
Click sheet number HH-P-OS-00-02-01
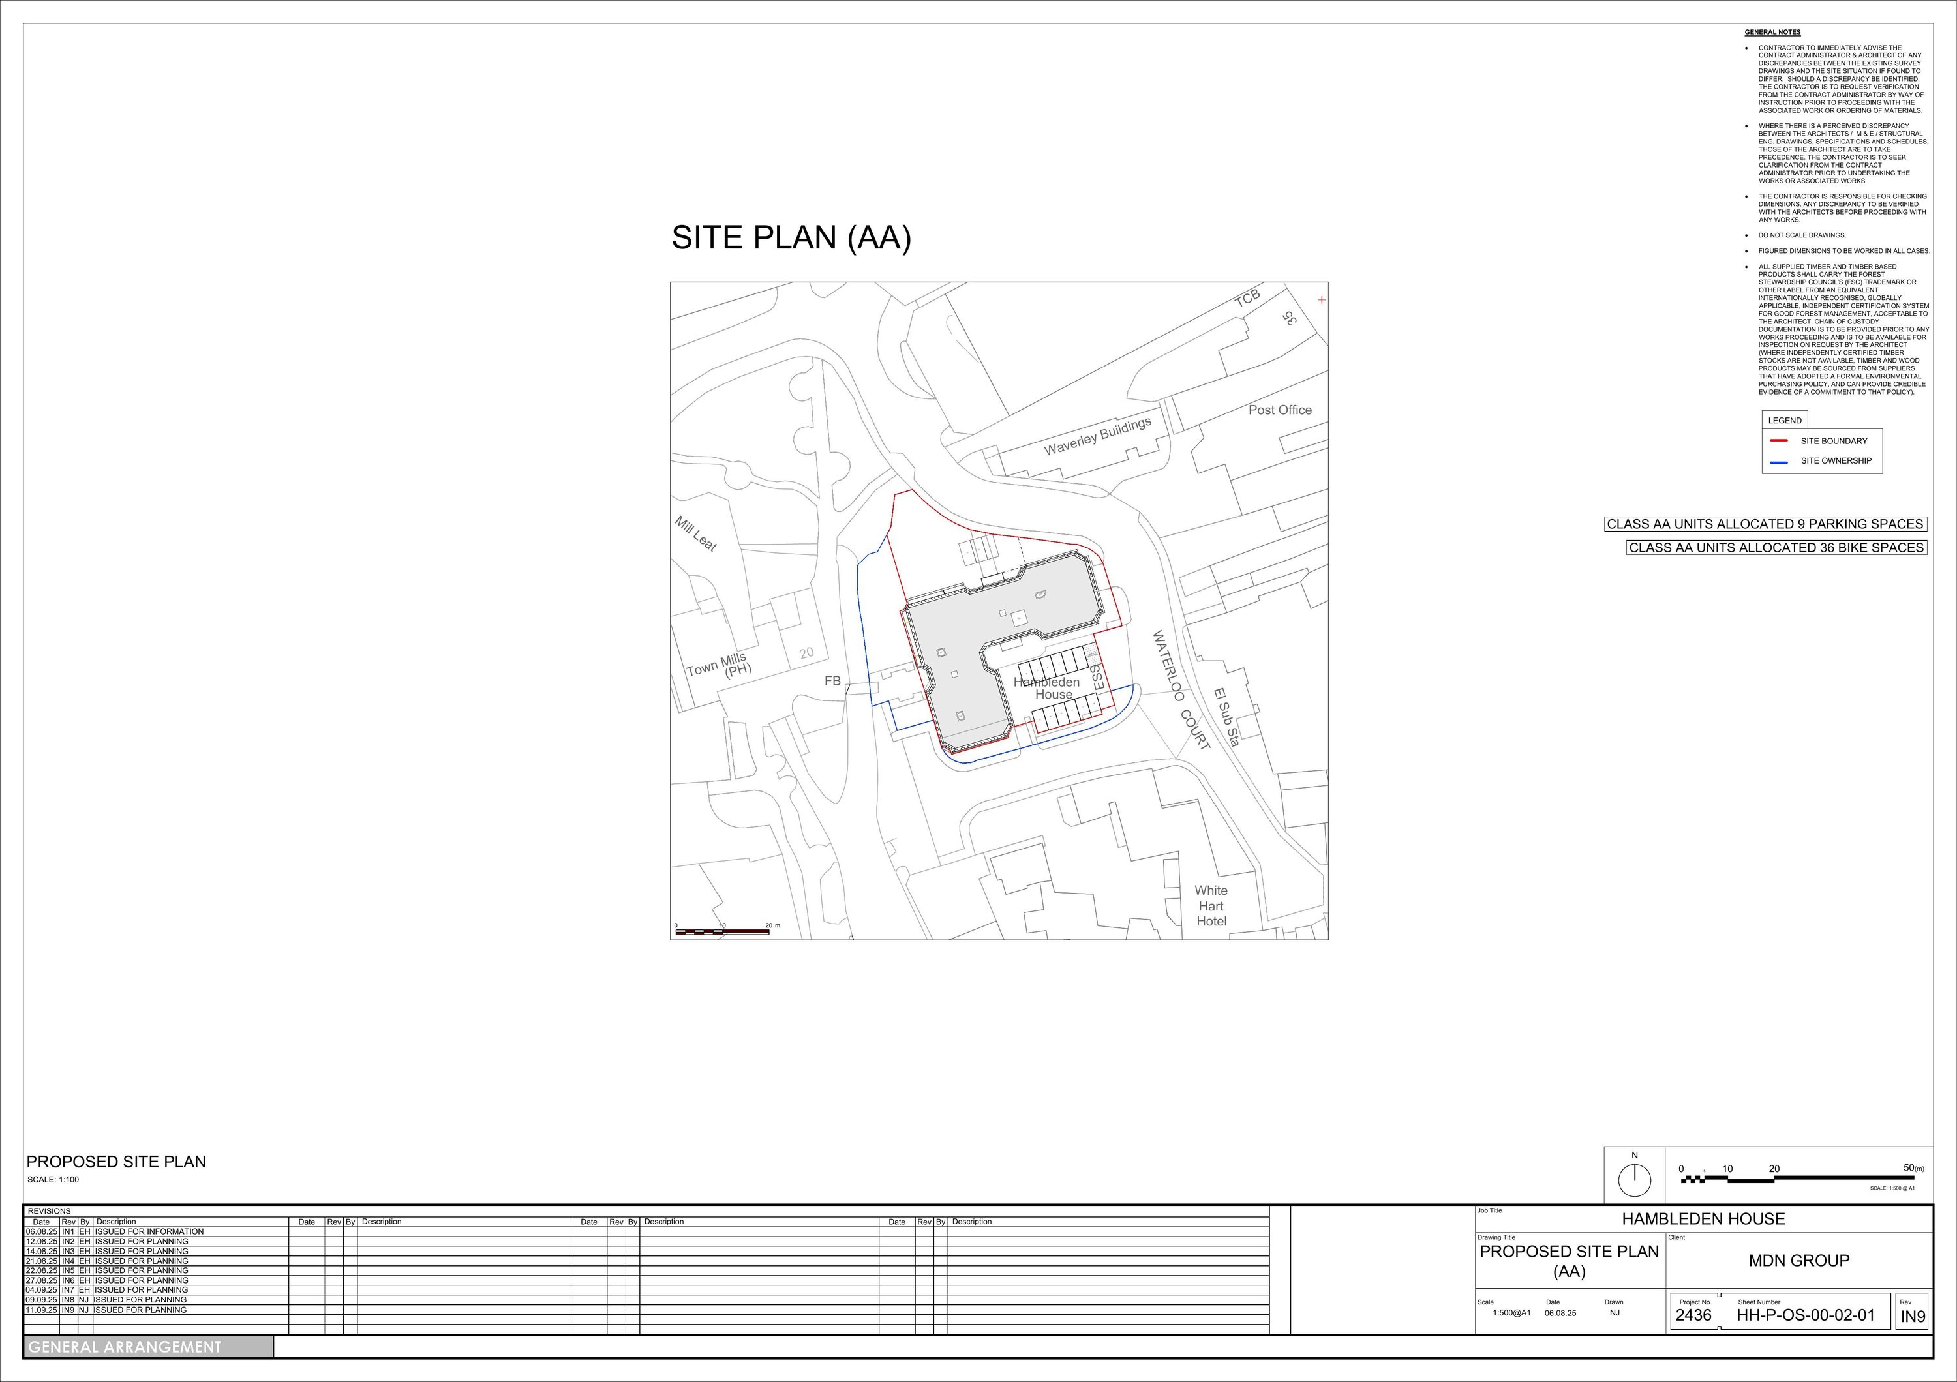pos(1805,1315)
